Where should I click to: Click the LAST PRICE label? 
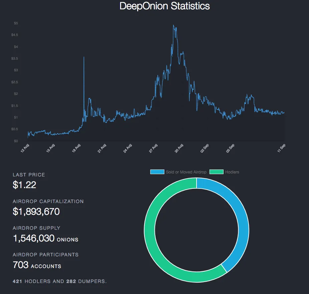[29, 175]
